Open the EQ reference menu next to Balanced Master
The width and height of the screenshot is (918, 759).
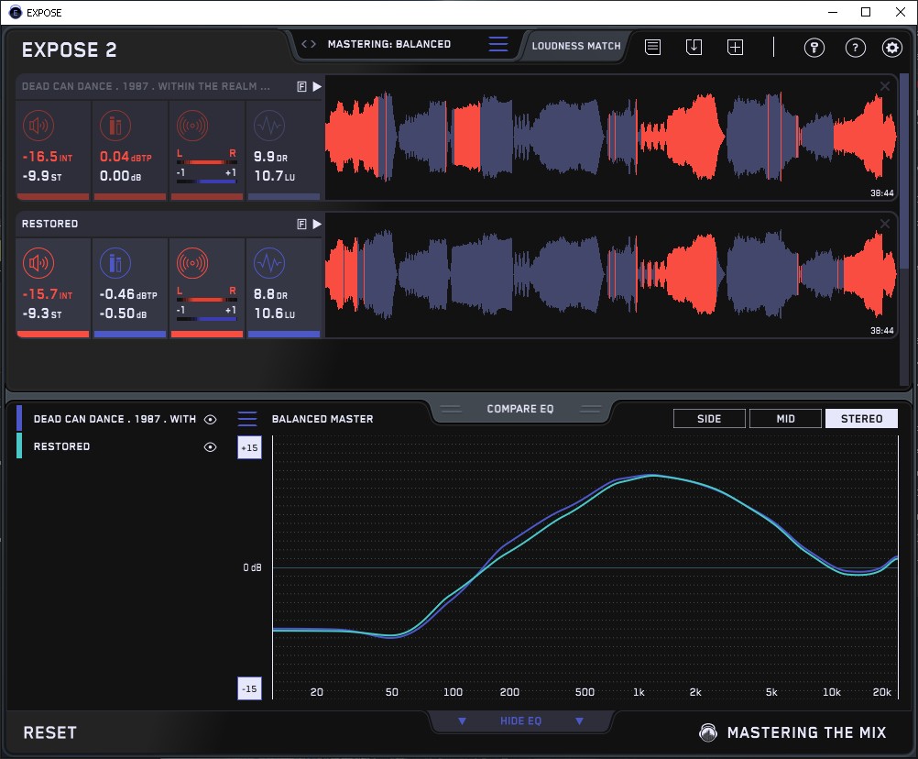point(247,419)
